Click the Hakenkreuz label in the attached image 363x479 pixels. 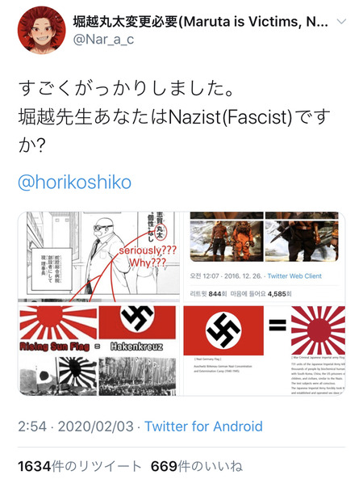(136, 347)
